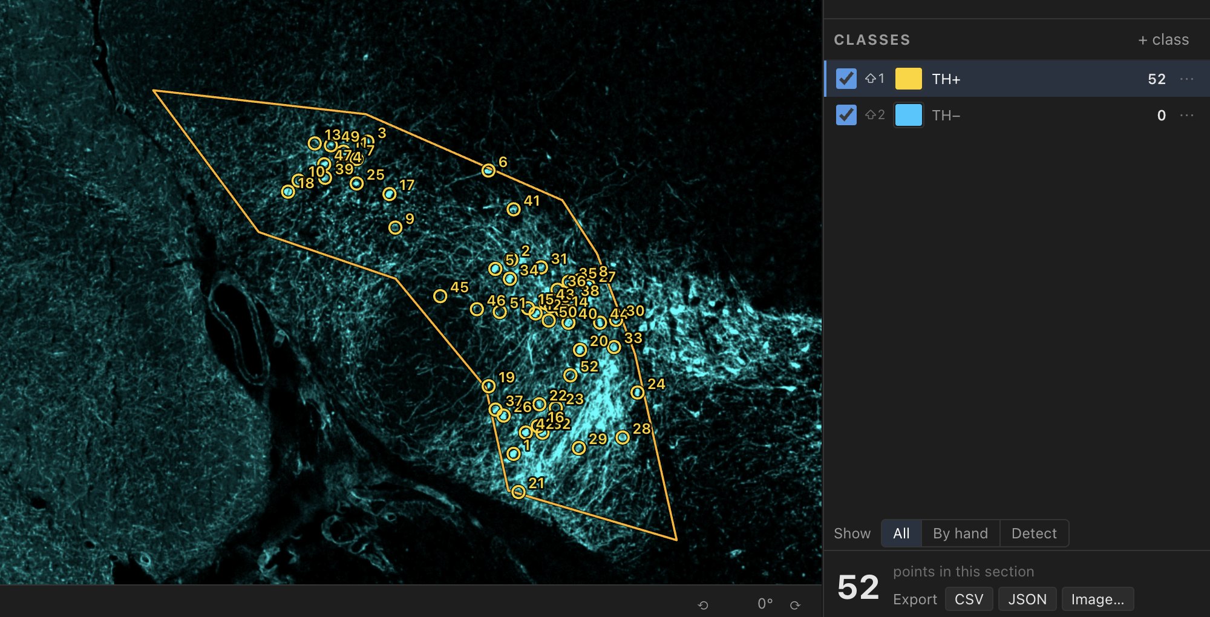This screenshot has height=617, width=1210.
Task: Rotate image counterclockwise icon
Action: click(703, 605)
